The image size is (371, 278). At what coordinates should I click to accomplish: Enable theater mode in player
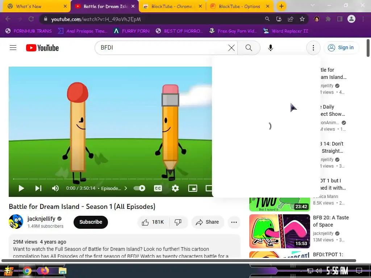click(x=209, y=188)
